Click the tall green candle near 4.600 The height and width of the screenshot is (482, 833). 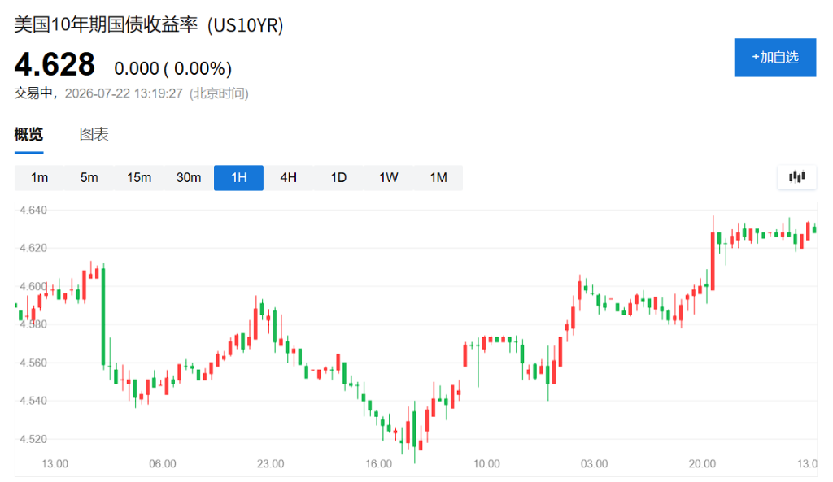click(x=103, y=316)
